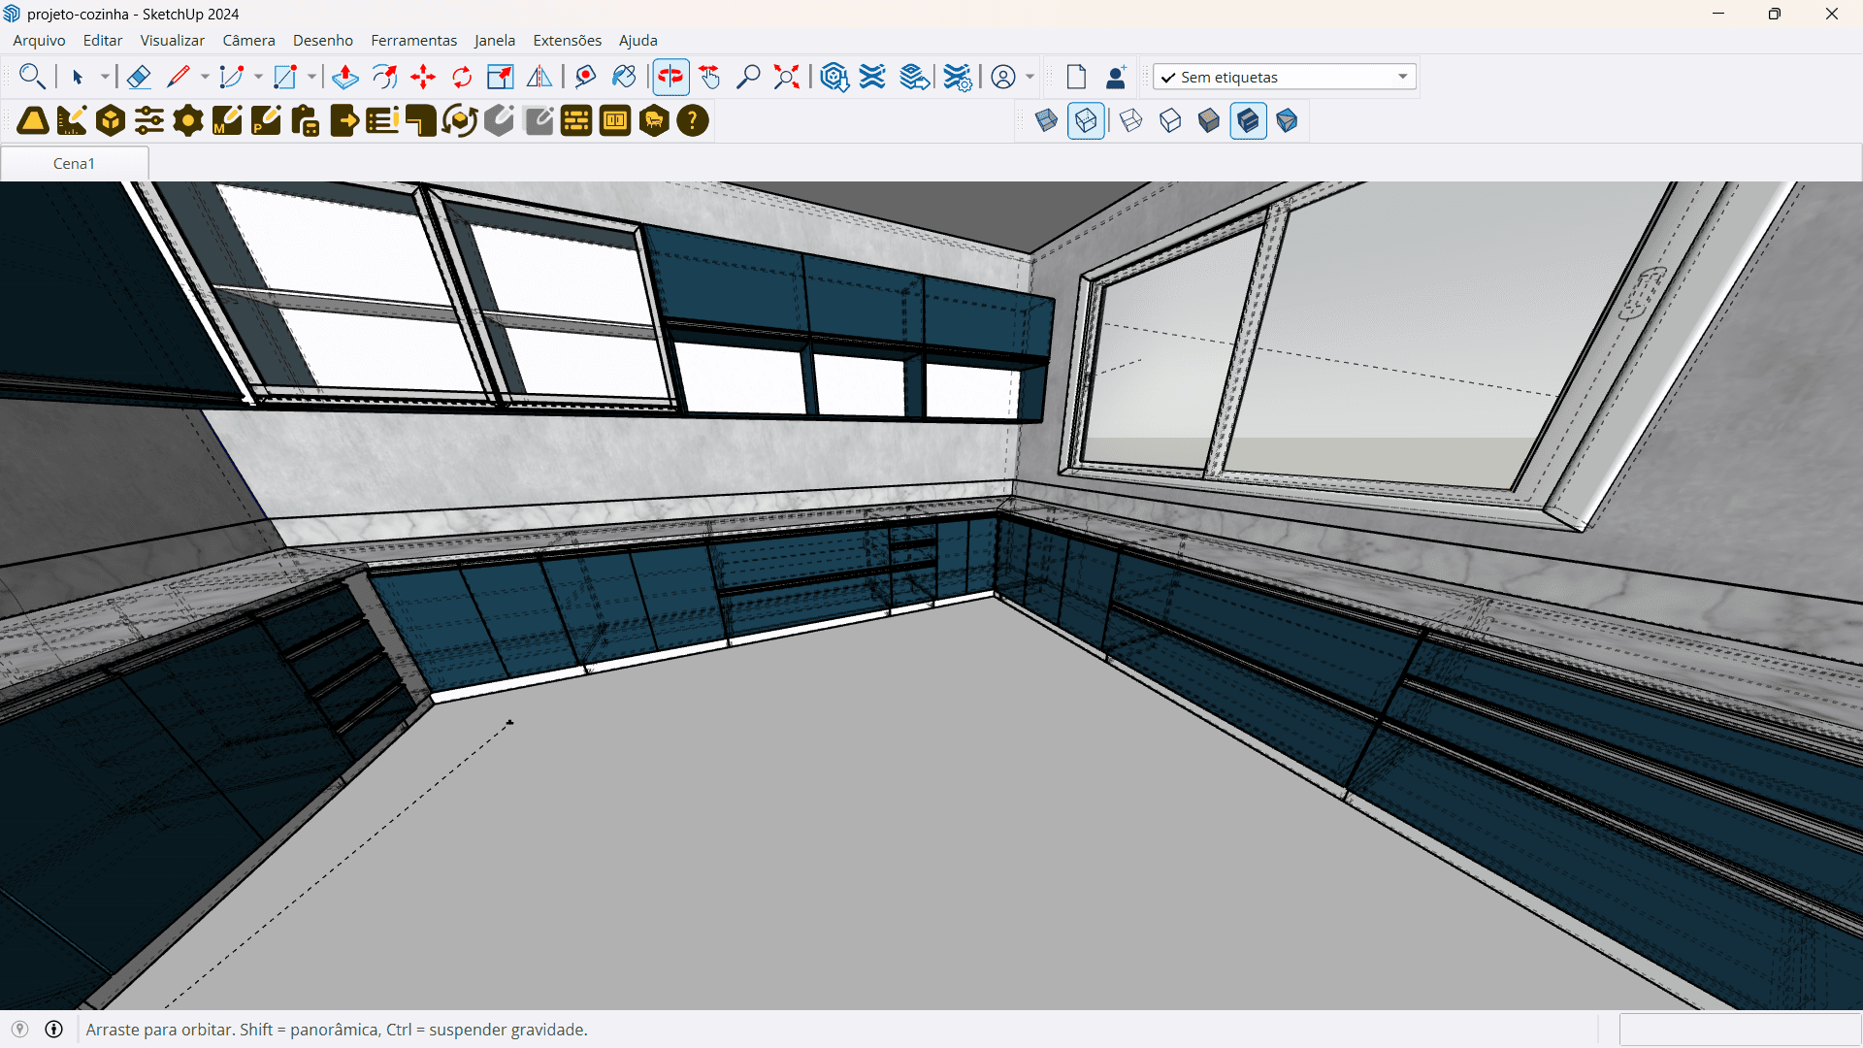Switch to Shaded face style
Viewport: 1863px width, 1048px height.
[x=1209, y=120]
